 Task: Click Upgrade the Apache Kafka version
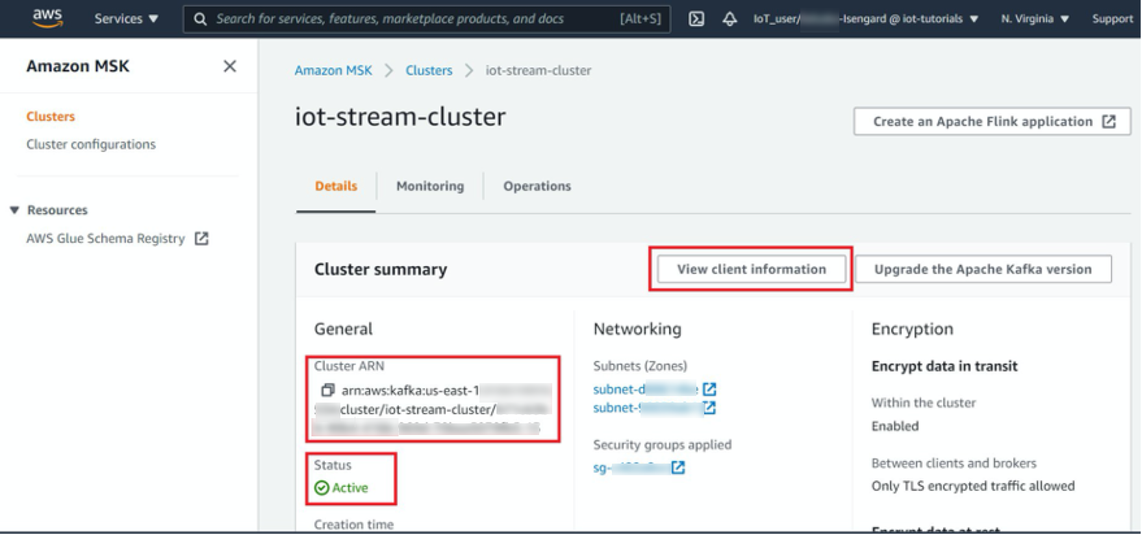coord(983,269)
